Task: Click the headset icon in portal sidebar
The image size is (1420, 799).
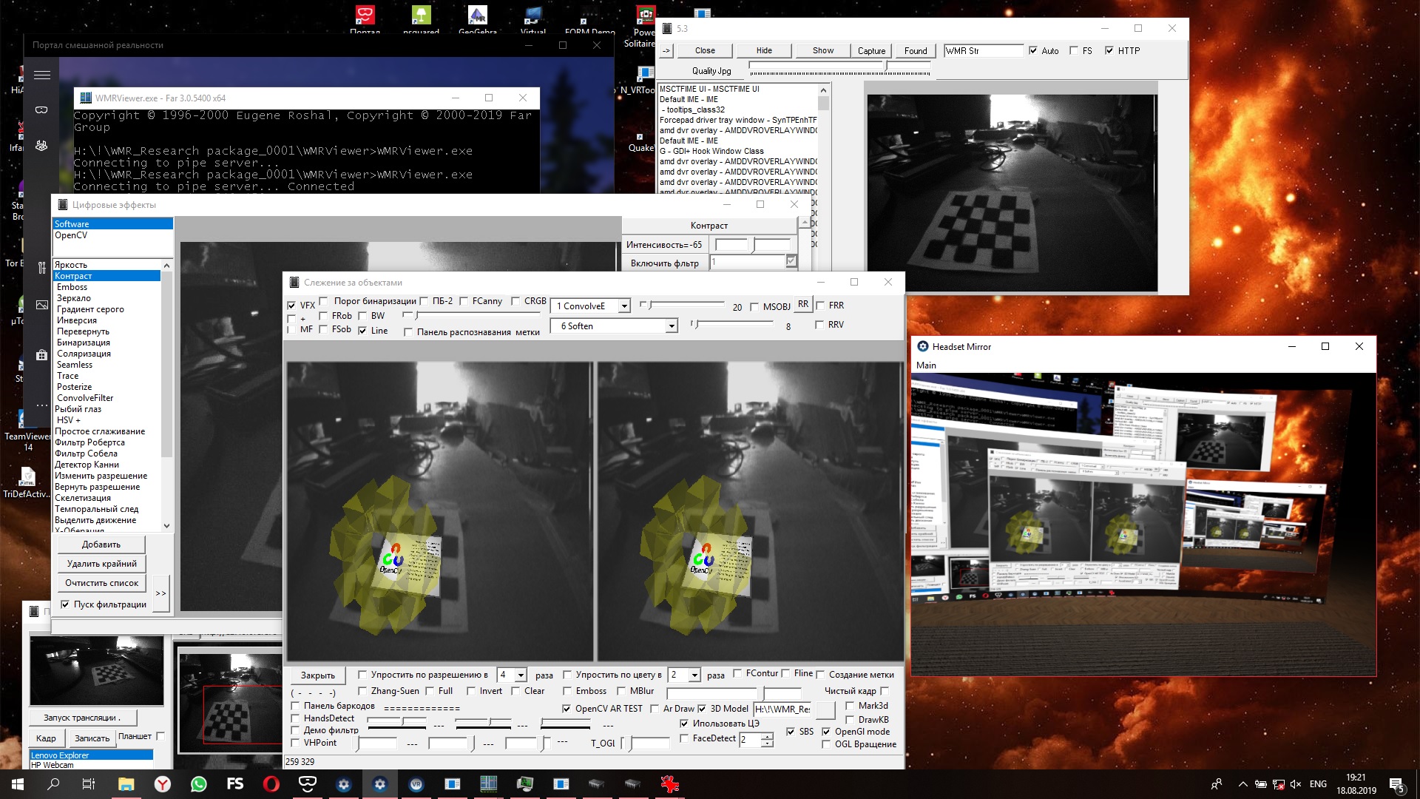Action: coord(42,109)
